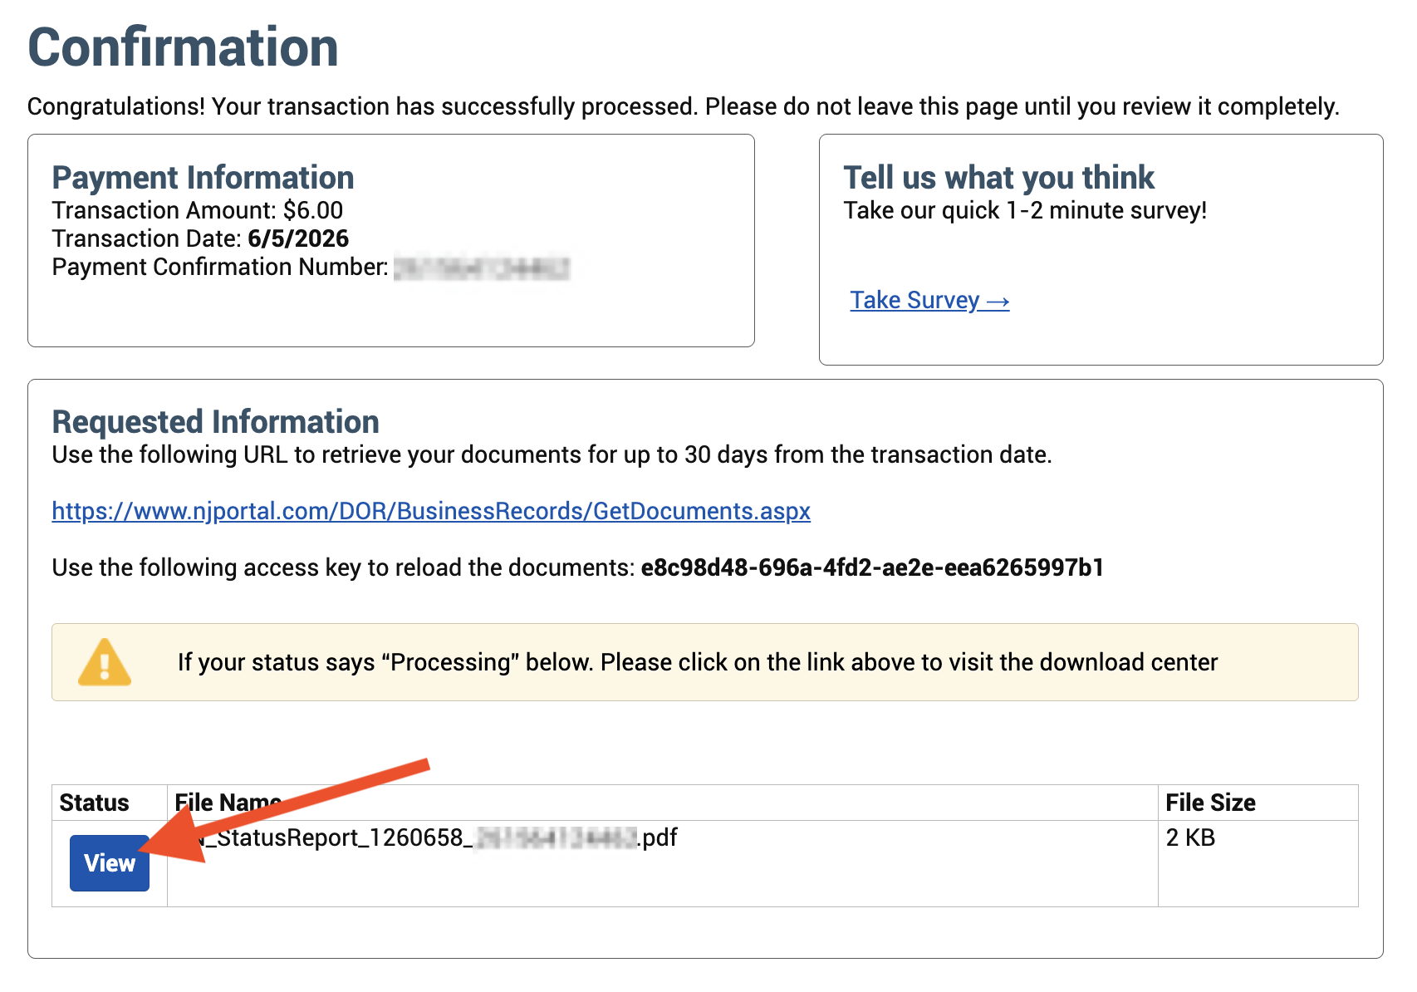Viewport: 1417px width, 992px height.
Task: Select the access key text
Action: click(872, 567)
